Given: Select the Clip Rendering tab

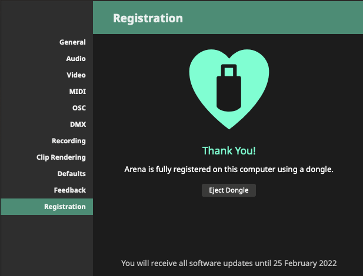Looking at the screenshot, I should click(61, 157).
